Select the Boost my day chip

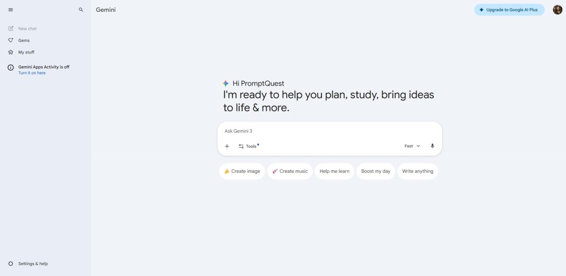(x=376, y=171)
